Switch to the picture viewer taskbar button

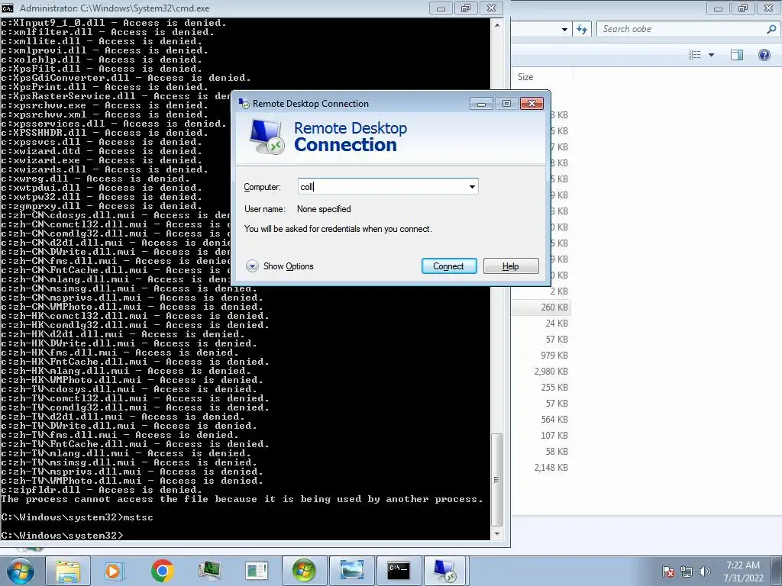point(351,571)
